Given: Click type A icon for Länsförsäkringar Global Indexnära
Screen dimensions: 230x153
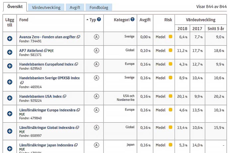Looking at the screenshot, I should (x=96, y=128).
